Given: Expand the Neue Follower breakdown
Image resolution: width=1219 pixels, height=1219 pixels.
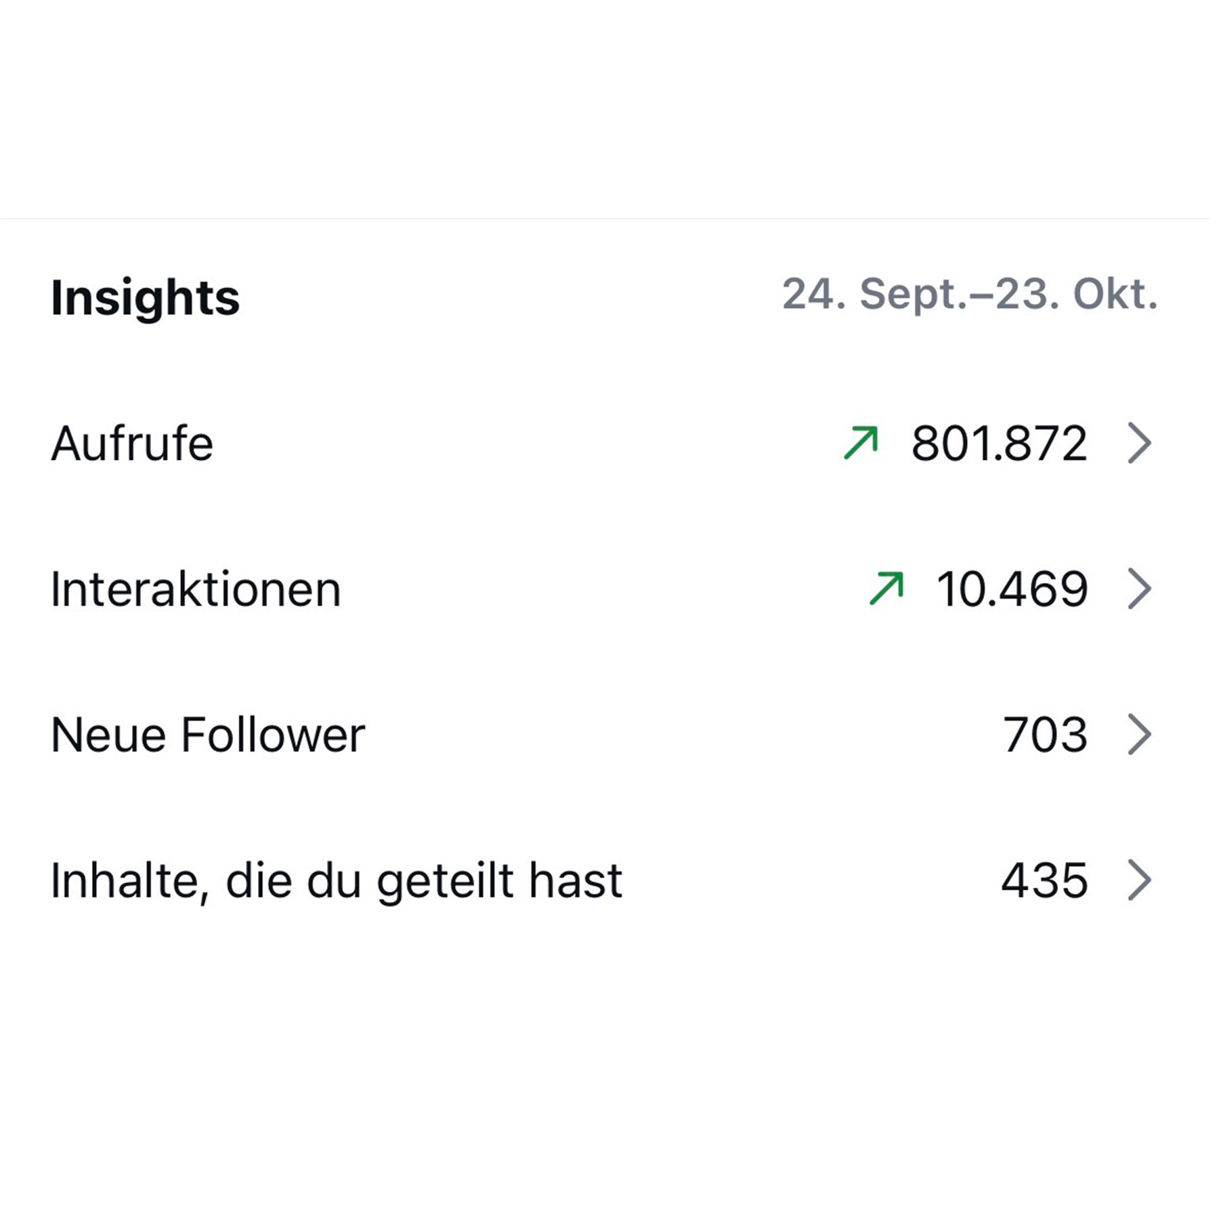Looking at the screenshot, I should coord(609,735).
